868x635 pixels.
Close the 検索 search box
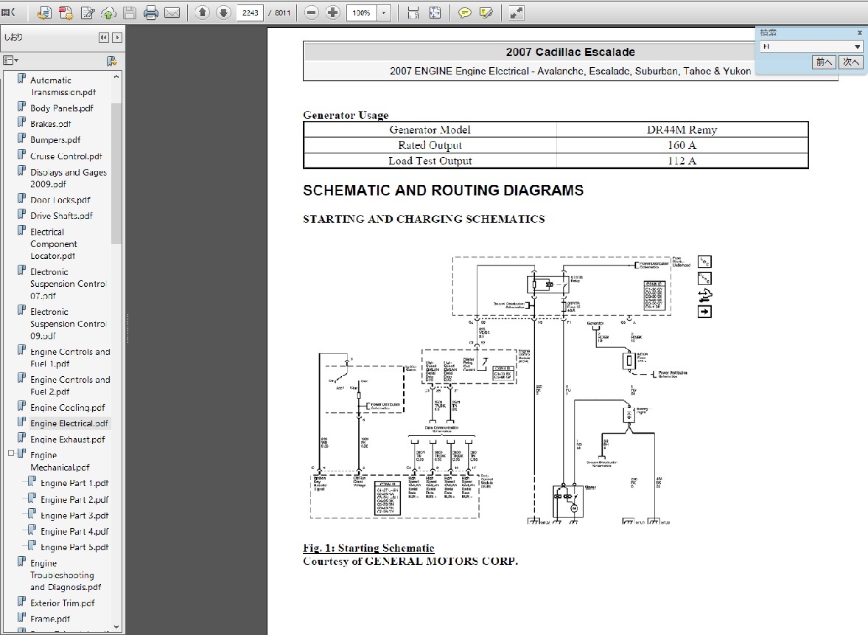click(x=859, y=33)
